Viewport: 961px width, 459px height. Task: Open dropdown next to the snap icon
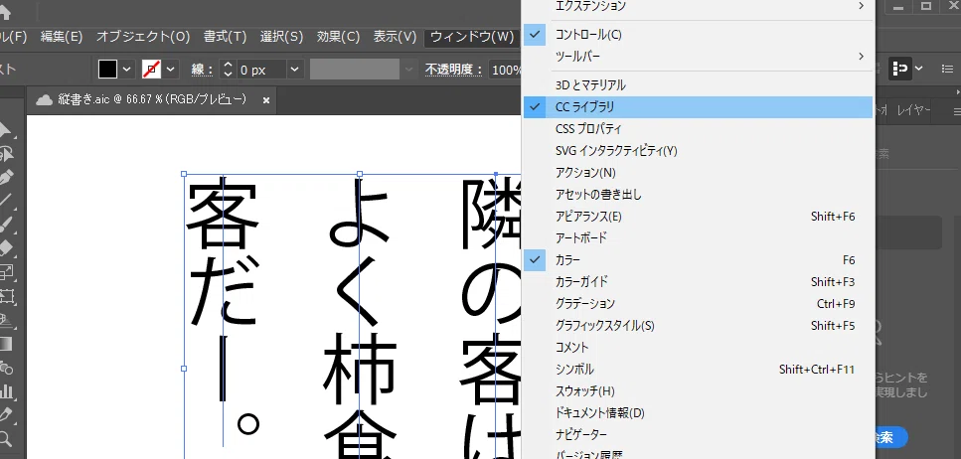pos(918,70)
